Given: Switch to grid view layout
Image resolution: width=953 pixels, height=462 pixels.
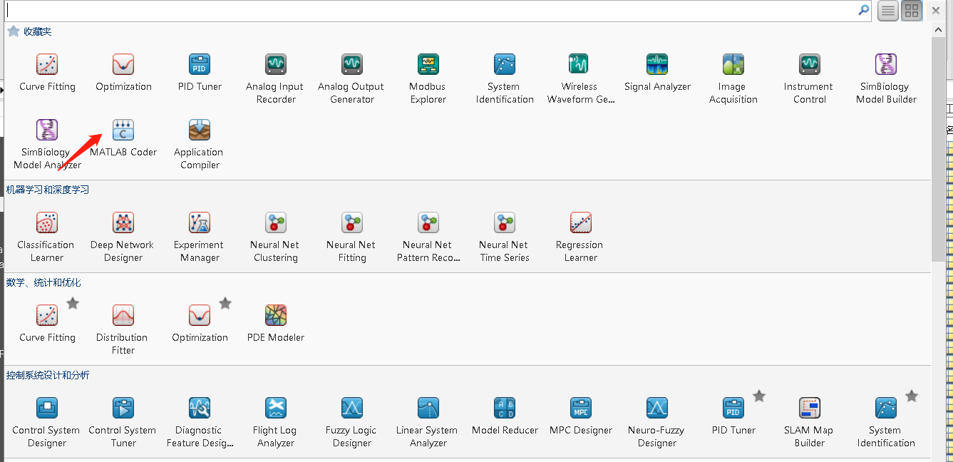Looking at the screenshot, I should tap(912, 11).
